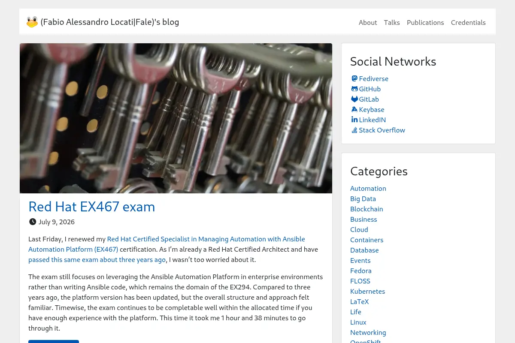The width and height of the screenshot is (515, 343).
Task: Browse the Blockchain category
Action: point(367,209)
